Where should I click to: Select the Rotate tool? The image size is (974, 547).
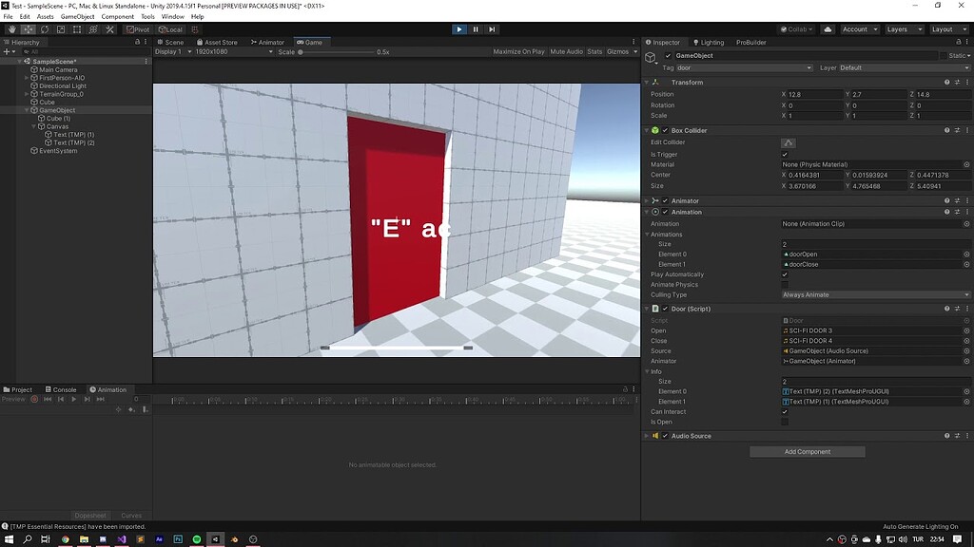coord(45,29)
